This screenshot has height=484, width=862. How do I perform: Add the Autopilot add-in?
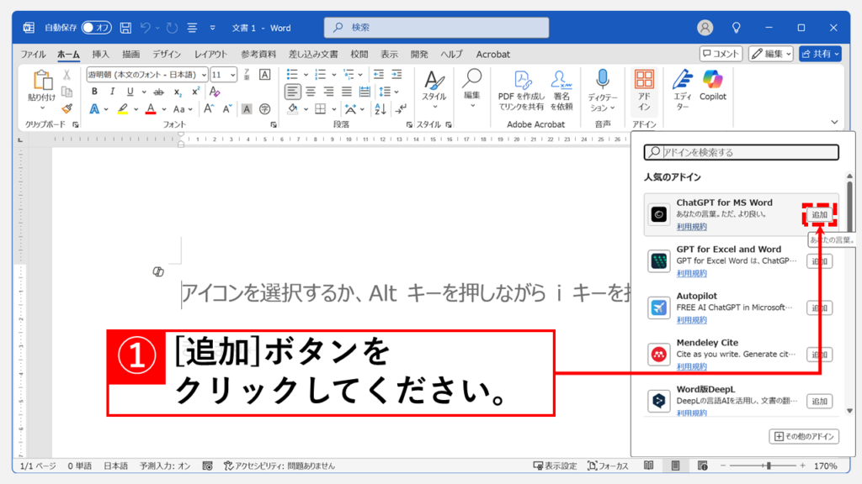tap(819, 308)
